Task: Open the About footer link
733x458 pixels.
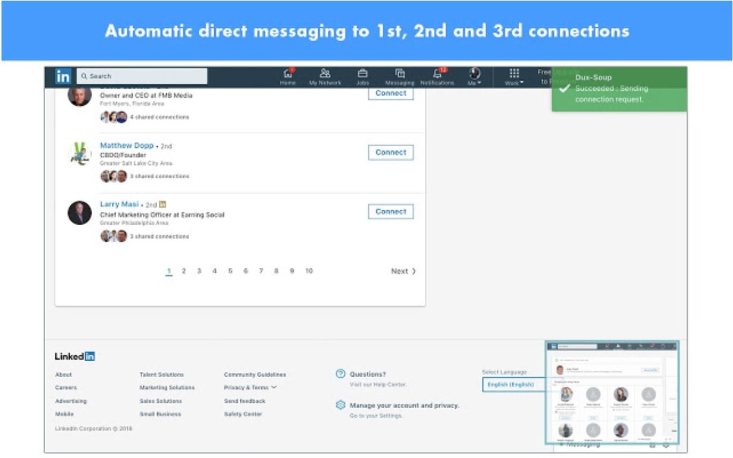Action: (x=64, y=375)
